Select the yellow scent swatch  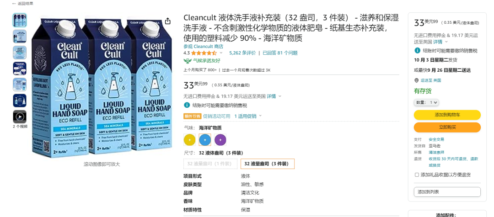pos(189,140)
